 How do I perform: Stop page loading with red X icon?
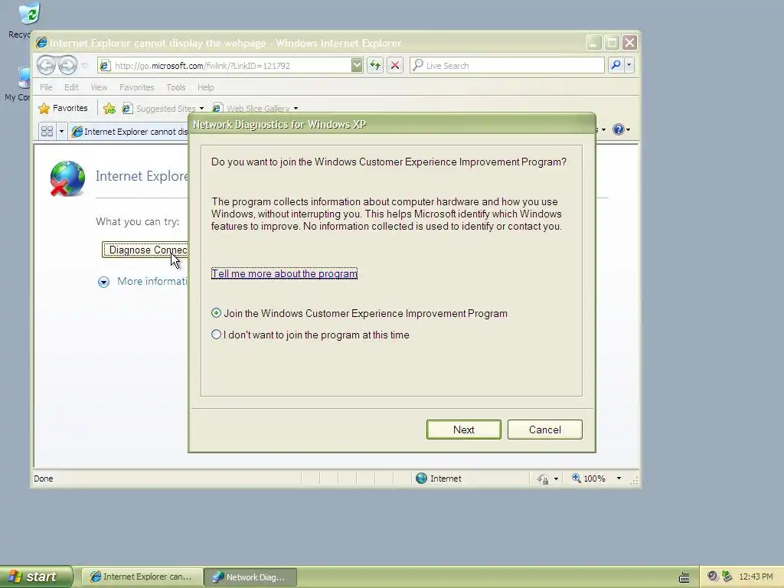click(x=395, y=65)
